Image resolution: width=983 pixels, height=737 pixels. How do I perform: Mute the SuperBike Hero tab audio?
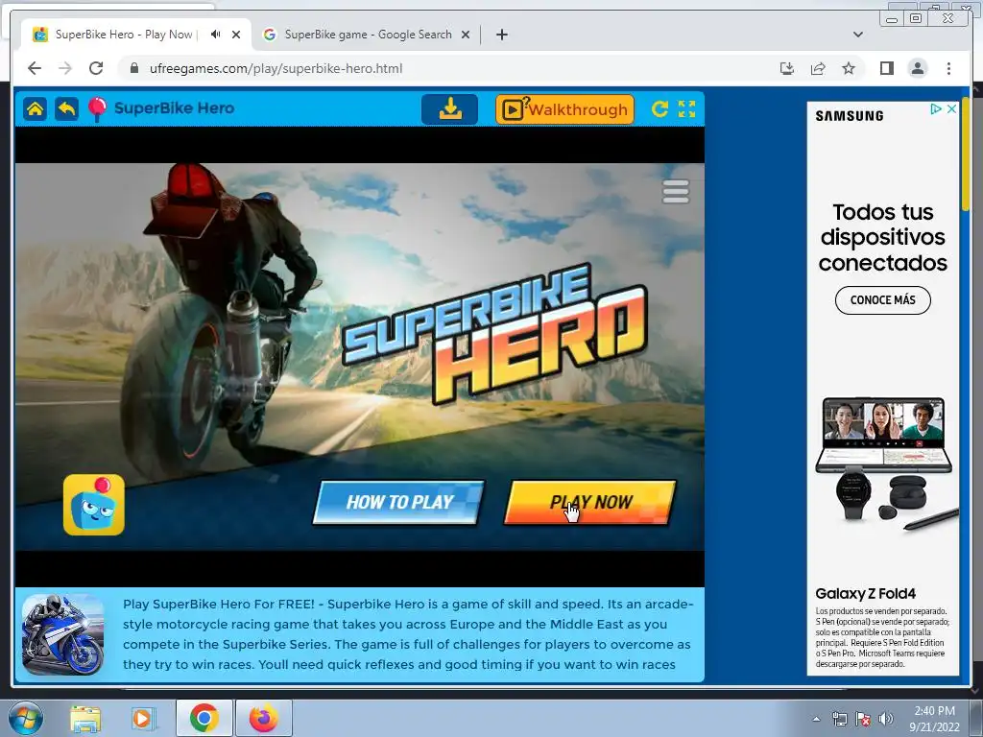(216, 35)
